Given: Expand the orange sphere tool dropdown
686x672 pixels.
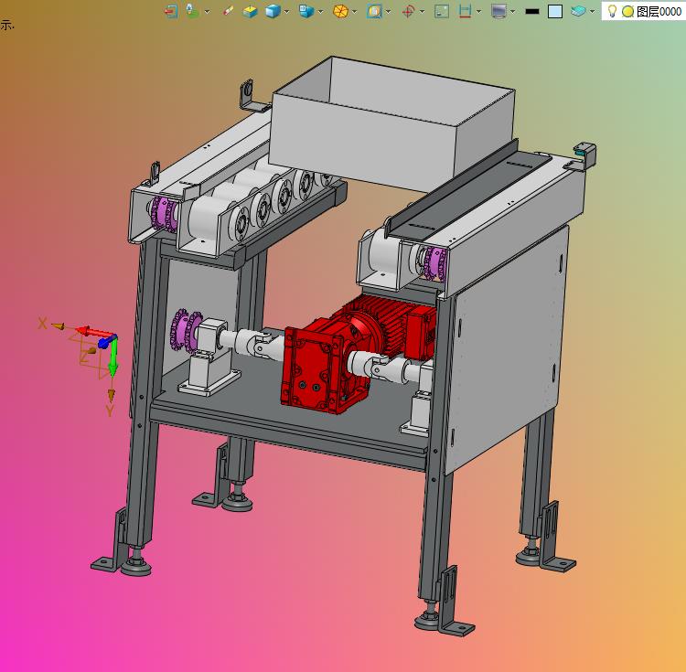Looking at the screenshot, I should [x=354, y=12].
